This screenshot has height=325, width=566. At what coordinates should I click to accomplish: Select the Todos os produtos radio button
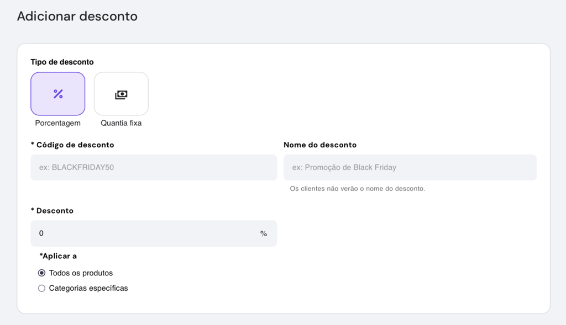tap(41, 273)
